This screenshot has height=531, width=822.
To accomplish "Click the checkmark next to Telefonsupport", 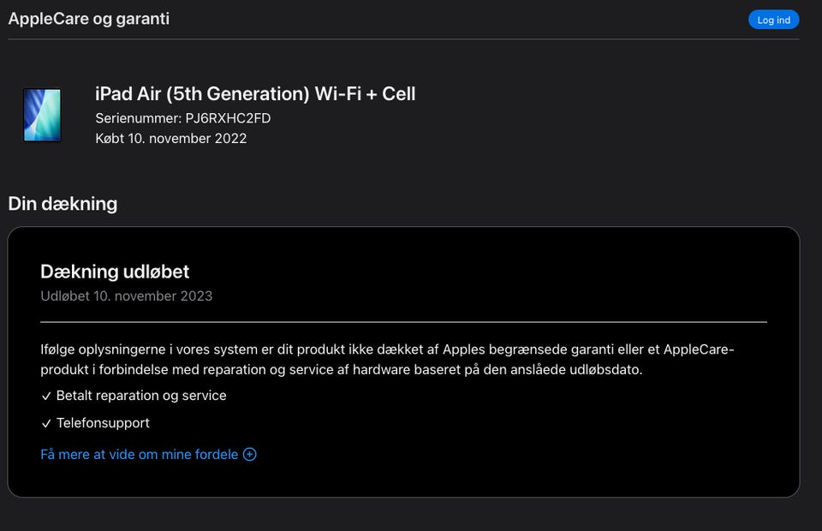I will click(46, 423).
